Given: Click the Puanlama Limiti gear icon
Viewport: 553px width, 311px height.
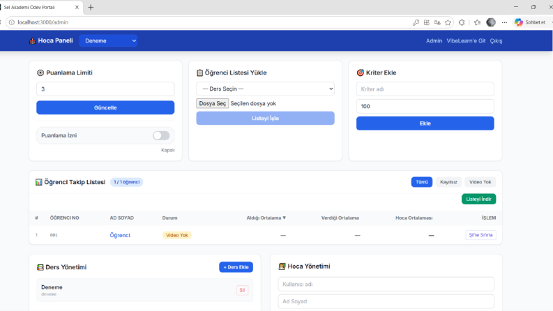Looking at the screenshot, I should click(40, 73).
